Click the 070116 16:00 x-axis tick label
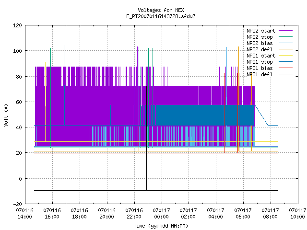This screenshot has width=307, height=230. coord(52,214)
